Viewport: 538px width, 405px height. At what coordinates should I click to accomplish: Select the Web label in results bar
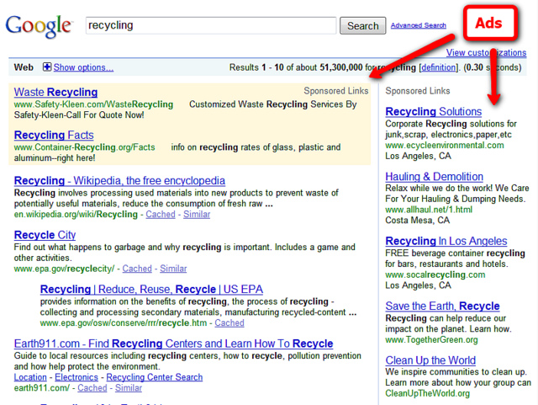[24, 67]
